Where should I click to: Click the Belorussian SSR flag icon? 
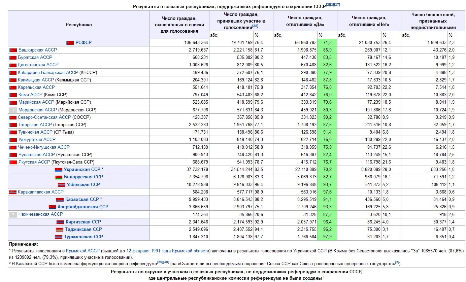pos(59,177)
